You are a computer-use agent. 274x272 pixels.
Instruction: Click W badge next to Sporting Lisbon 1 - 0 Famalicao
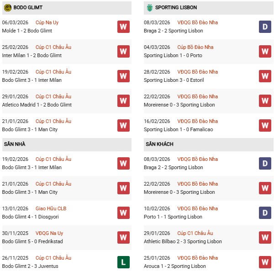point(265,125)
